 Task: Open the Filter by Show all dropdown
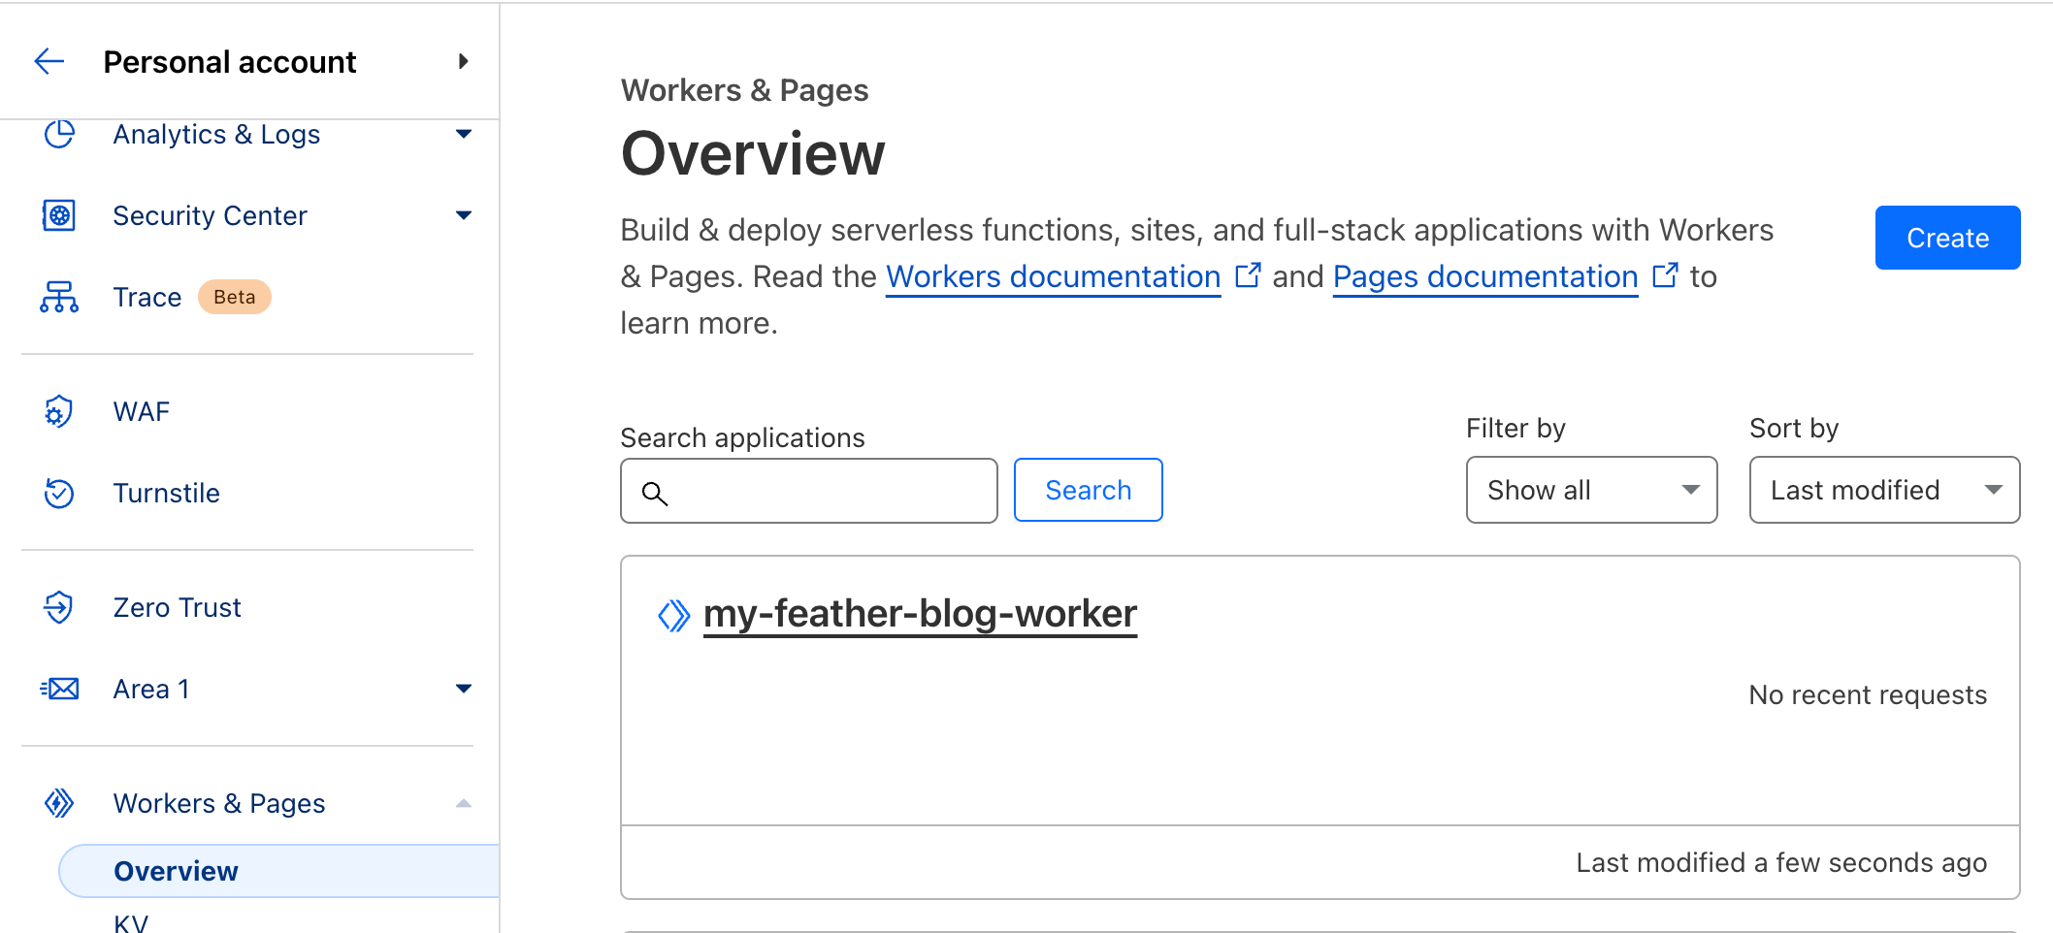[1592, 490]
